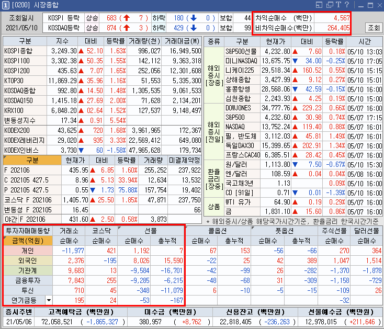The height and width of the screenshot is (329, 384).
Task: Click the 미결제약정 column header
Action: pos(185,161)
